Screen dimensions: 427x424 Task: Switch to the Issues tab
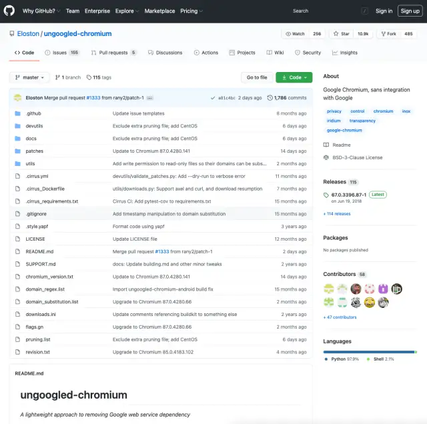pyautogui.click(x=61, y=53)
